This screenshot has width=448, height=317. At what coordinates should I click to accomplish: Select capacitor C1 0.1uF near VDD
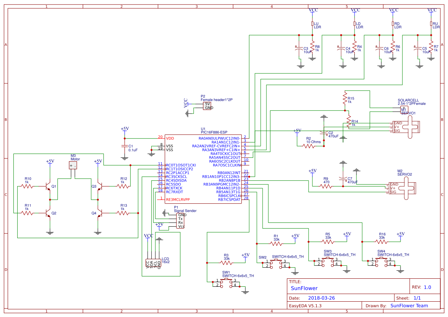[x=124, y=147]
